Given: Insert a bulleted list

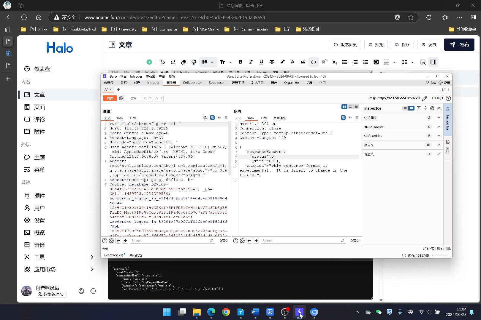Looking at the screenshot, I should point(345,62).
